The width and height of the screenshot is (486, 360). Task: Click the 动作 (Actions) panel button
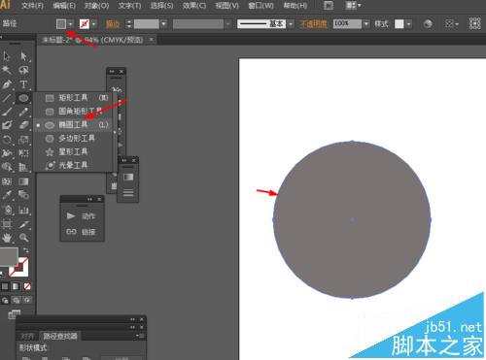tap(82, 216)
